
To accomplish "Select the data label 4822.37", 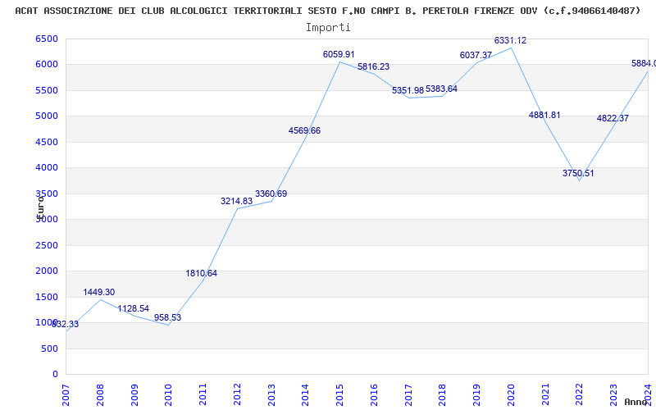I will tap(613, 118).
